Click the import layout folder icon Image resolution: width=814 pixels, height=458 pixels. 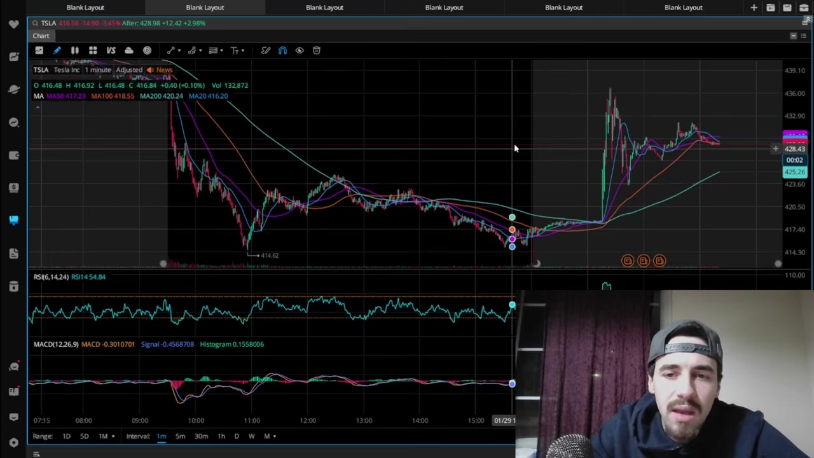(771, 8)
